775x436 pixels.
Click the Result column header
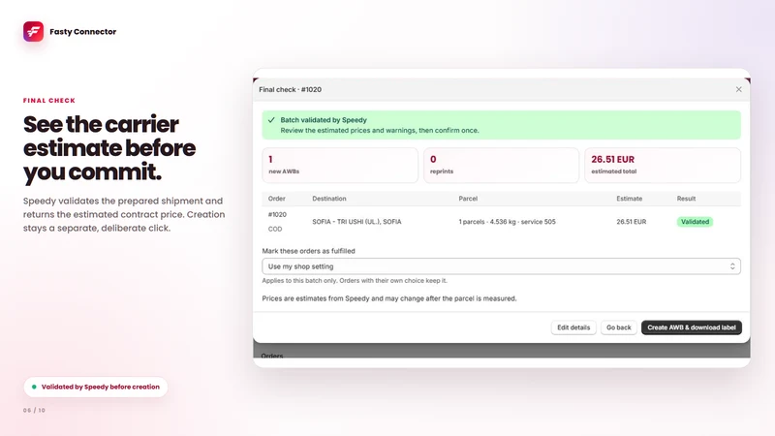point(686,199)
